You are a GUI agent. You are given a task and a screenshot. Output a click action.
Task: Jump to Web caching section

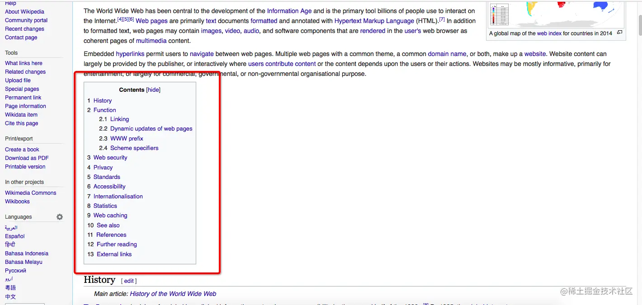110,216
